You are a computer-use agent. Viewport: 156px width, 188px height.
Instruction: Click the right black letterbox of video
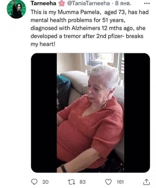point(137,113)
